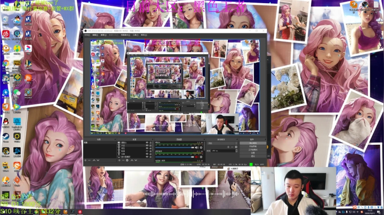Image resolution: width=384 pixels, height=215 pixels.
Task: Toggle visibility eye of the top source row
Action: point(147,143)
